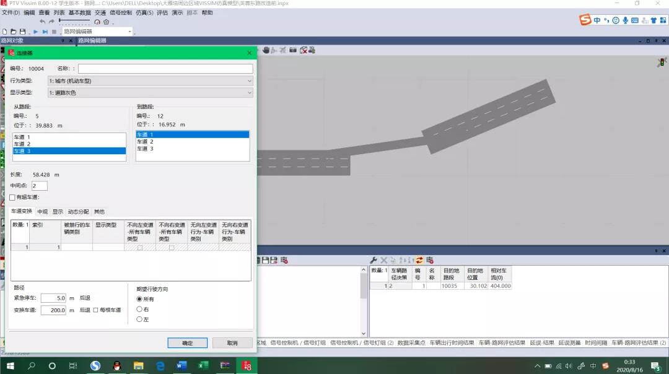
Task: Open the 信号控制 menu
Action: pos(121,13)
